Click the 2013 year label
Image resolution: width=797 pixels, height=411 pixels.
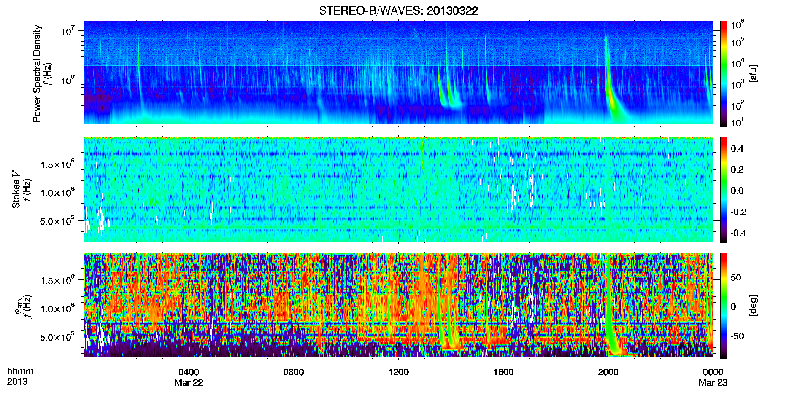coord(17,382)
